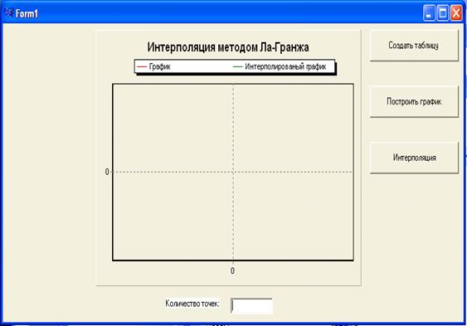Click the horizontal dashed gridline in chart

tap(173, 172)
